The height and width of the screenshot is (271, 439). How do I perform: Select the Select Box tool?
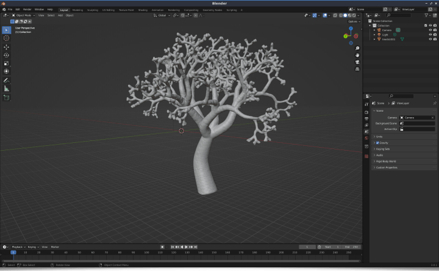tap(7, 30)
